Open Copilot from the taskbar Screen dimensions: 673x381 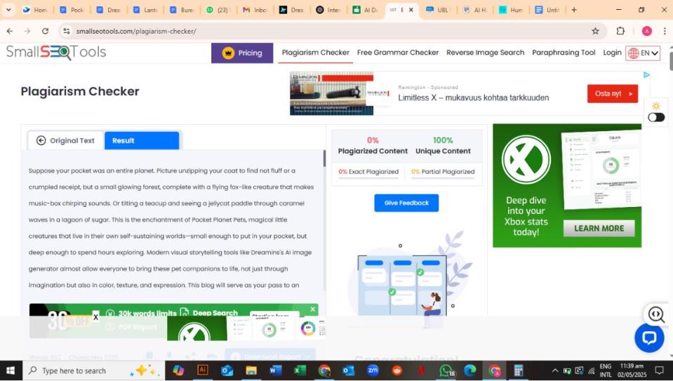178,370
